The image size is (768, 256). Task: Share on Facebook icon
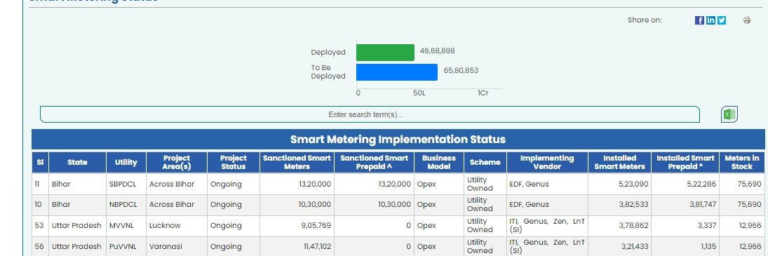[699, 20]
